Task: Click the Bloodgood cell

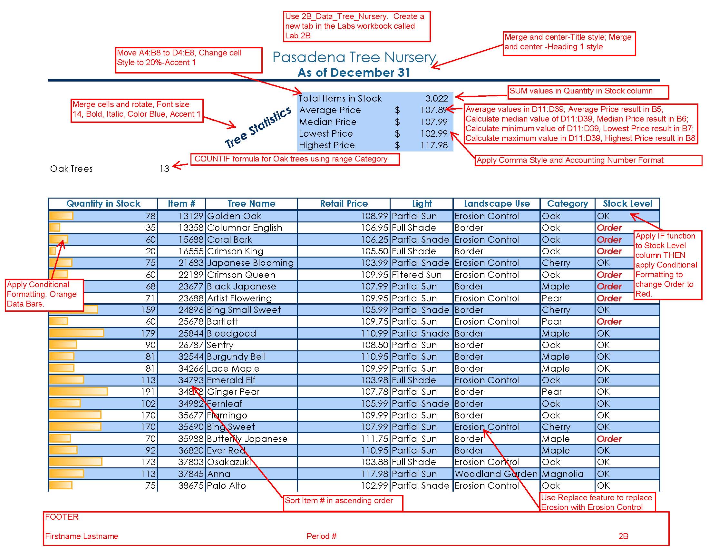Action: (251, 333)
